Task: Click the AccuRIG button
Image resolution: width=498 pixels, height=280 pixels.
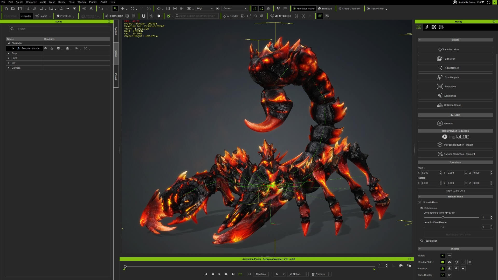Action: coord(455,123)
